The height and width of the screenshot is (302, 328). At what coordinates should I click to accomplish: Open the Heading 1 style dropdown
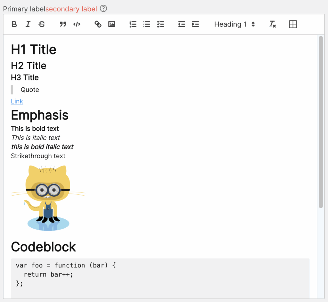click(x=234, y=24)
